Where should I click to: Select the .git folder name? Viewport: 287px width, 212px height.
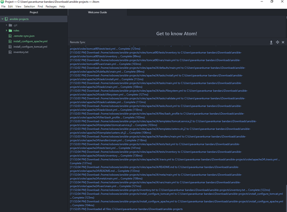[15, 25]
